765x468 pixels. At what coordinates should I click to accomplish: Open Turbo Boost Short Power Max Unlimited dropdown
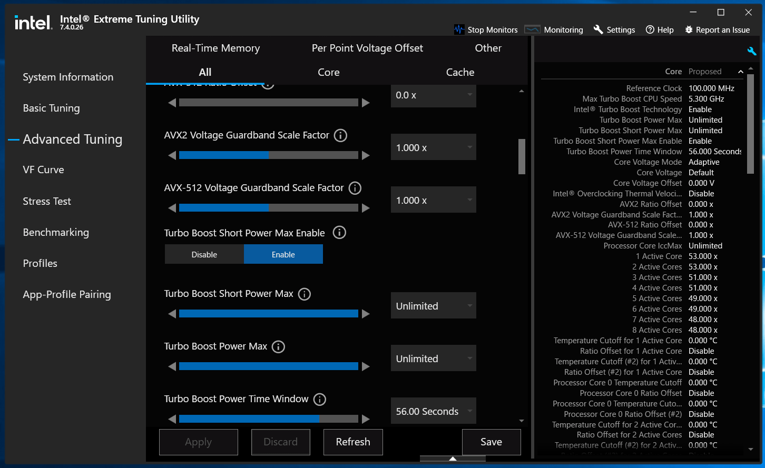[434, 306]
